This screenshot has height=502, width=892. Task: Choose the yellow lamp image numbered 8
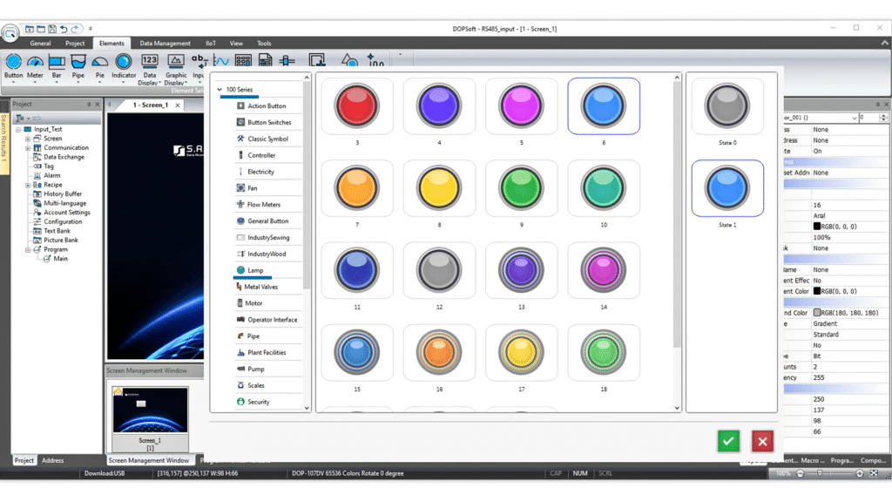[x=438, y=188]
